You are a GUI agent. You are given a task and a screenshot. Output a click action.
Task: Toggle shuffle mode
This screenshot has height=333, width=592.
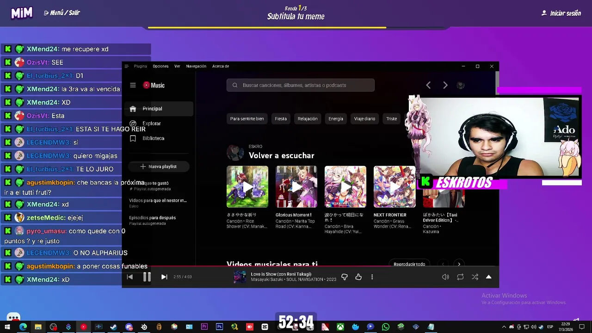pyautogui.click(x=475, y=277)
